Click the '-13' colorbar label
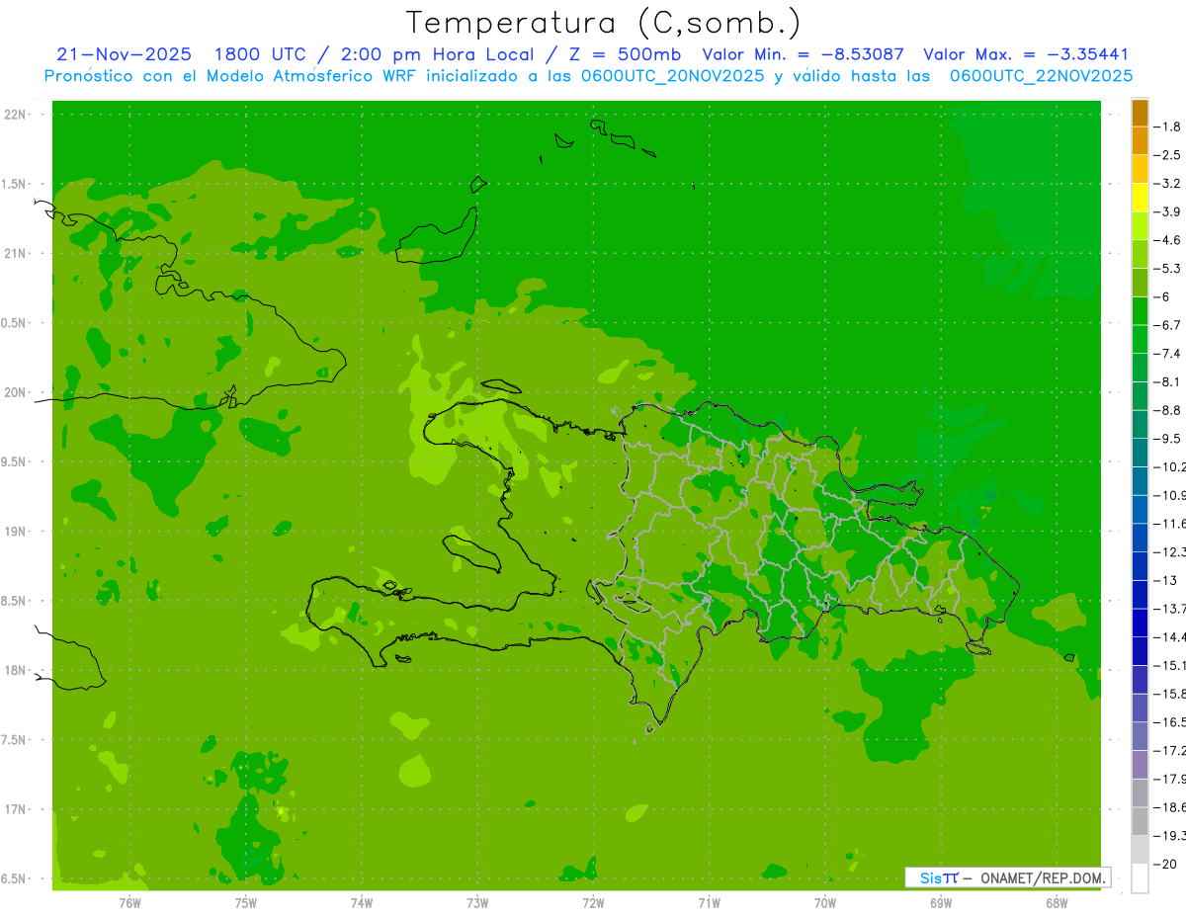 pos(1166,580)
